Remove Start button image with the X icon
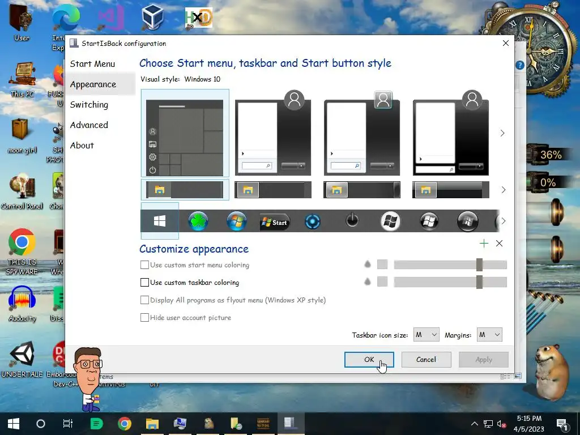 500,243
